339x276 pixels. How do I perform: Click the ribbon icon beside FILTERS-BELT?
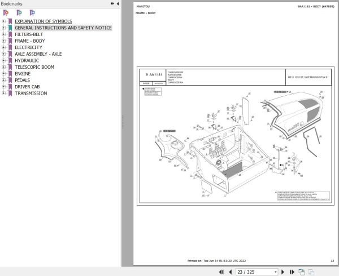(10, 34)
